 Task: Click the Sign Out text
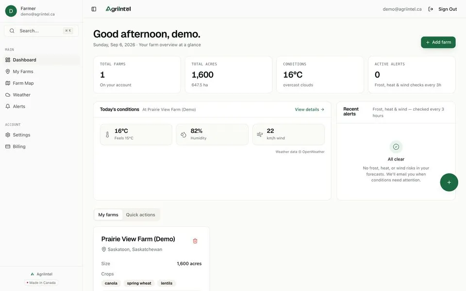448,9
